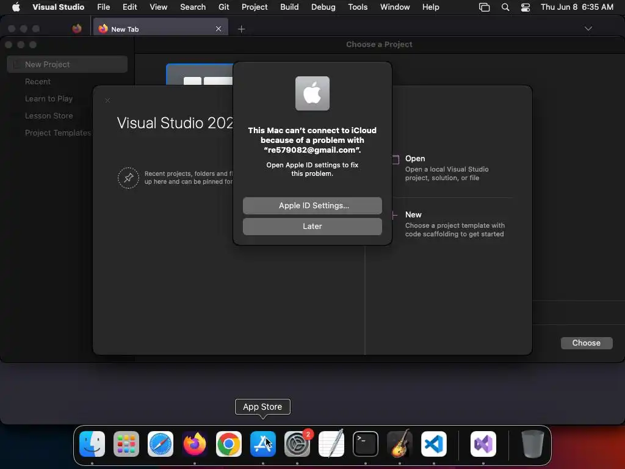Image resolution: width=625 pixels, height=469 pixels.
Task: Open the Git menu
Action: click(x=223, y=7)
